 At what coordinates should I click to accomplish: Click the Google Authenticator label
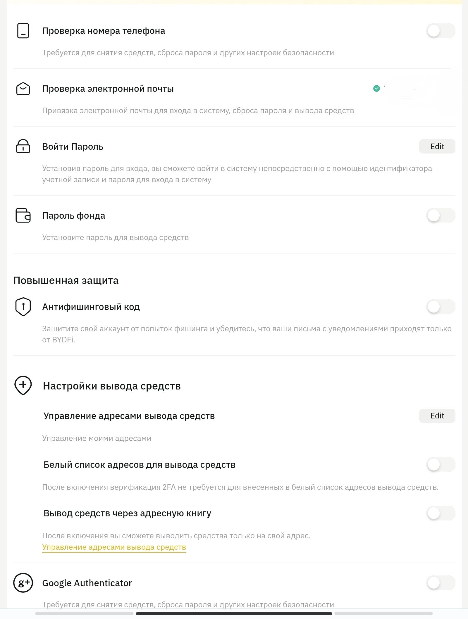tap(87, 583)
